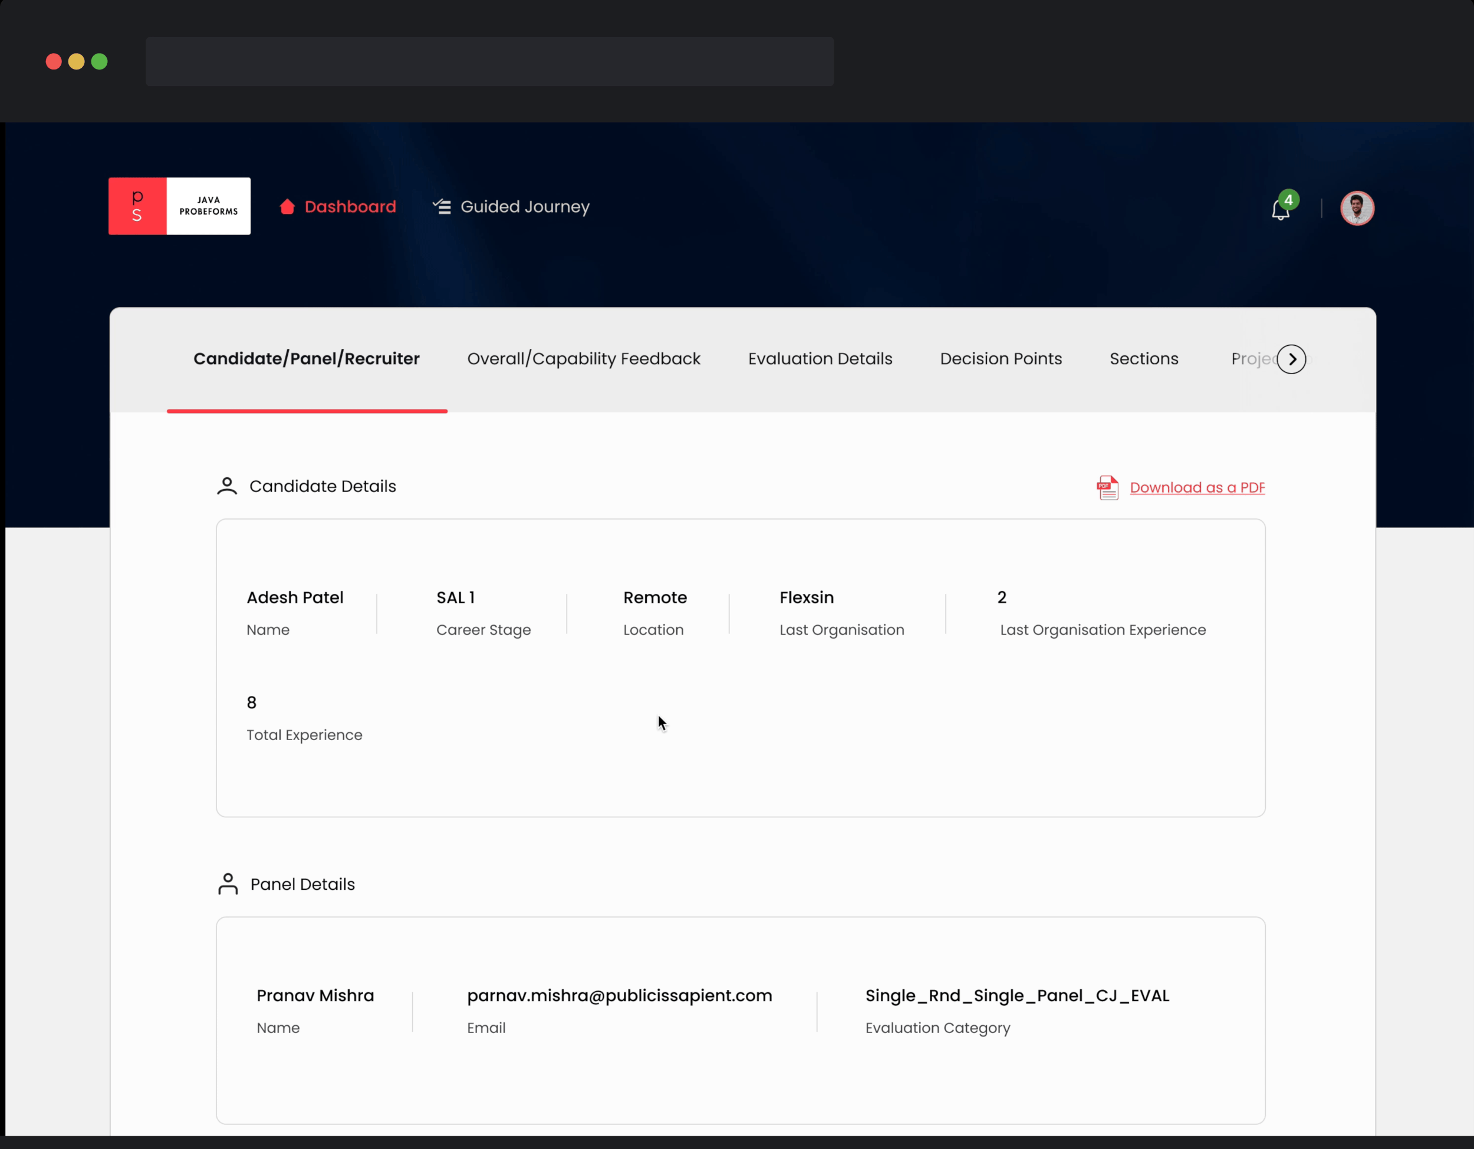The image size is (1474, 1149).
Task: Select the Decision Points tab
Action: [x=1000, y=359]
